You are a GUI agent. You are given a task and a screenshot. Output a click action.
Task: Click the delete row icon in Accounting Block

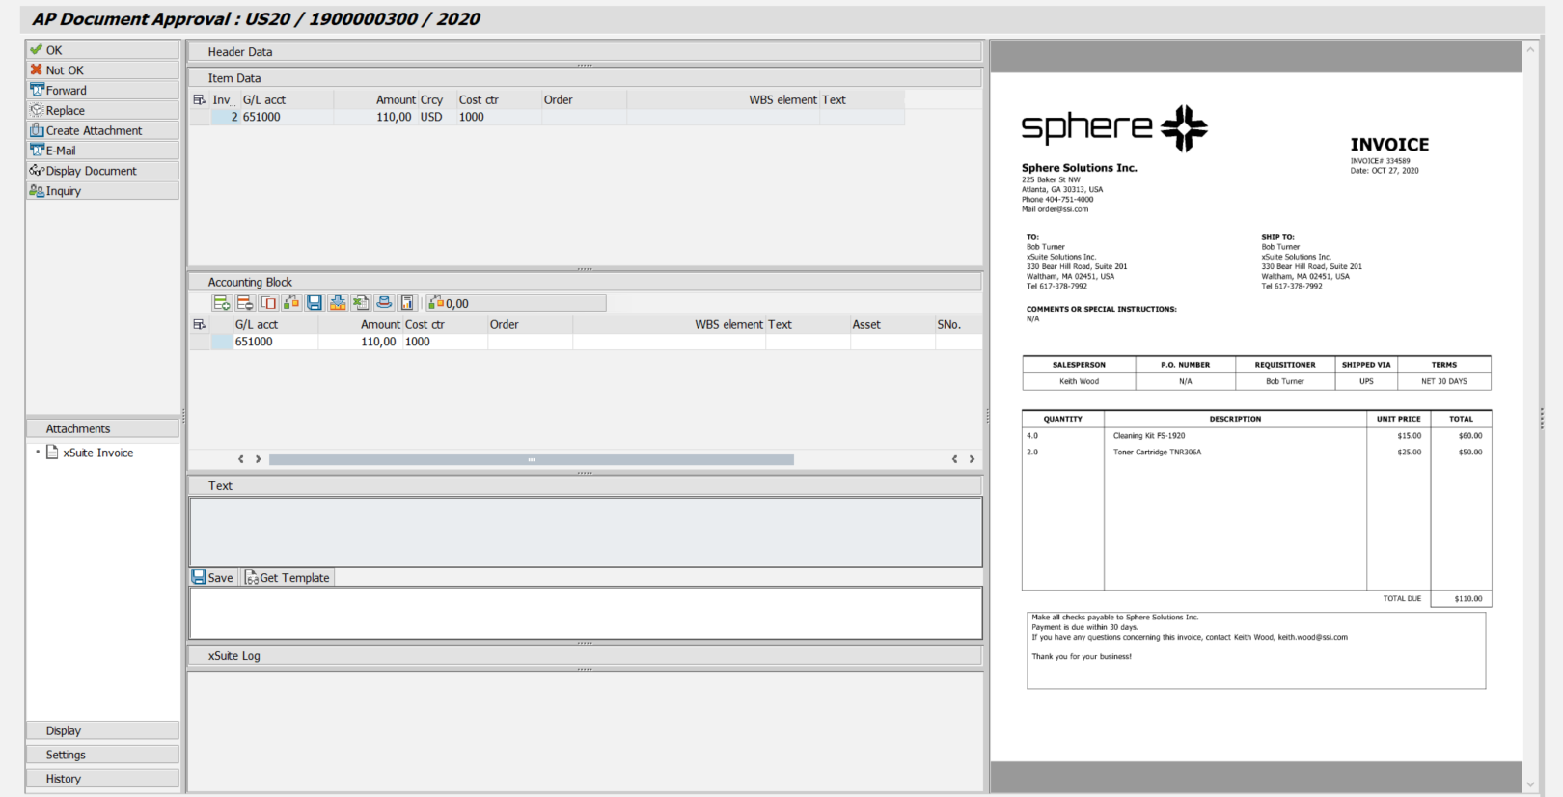coord(245,303)
